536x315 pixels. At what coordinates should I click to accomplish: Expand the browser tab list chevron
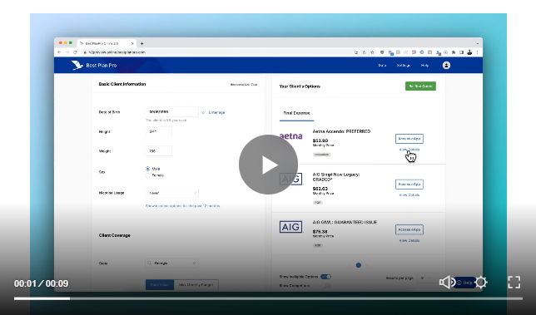pyautogui.click(x=477, y=43)
